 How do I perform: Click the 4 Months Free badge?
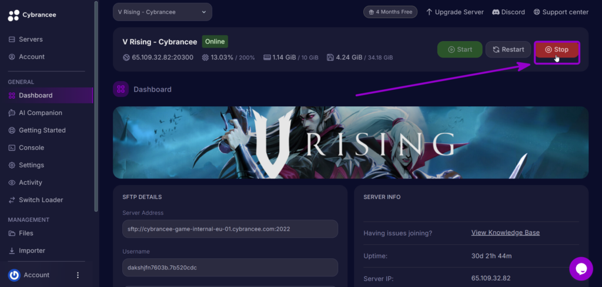pyautogui.click(x=390, y=12)
